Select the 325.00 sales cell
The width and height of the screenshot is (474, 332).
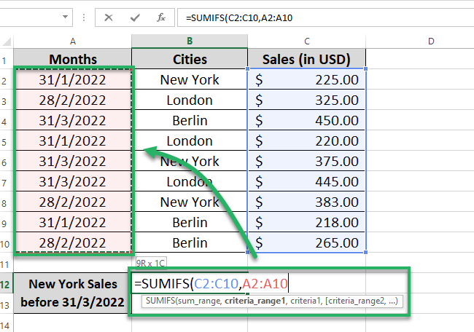pos(306,100)
